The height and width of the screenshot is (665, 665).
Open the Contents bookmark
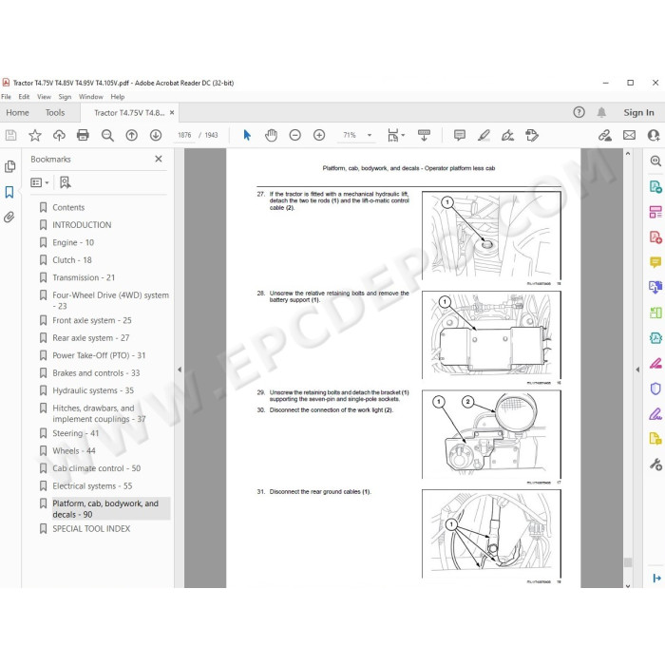(x=68, y=207)
